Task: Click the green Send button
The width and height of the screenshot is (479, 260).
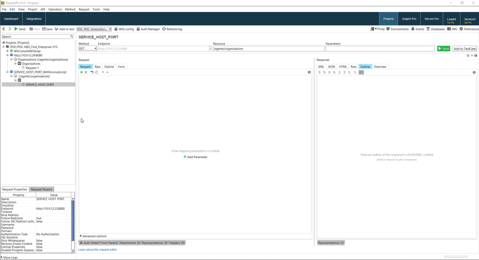Action: (x=443, y=48)
